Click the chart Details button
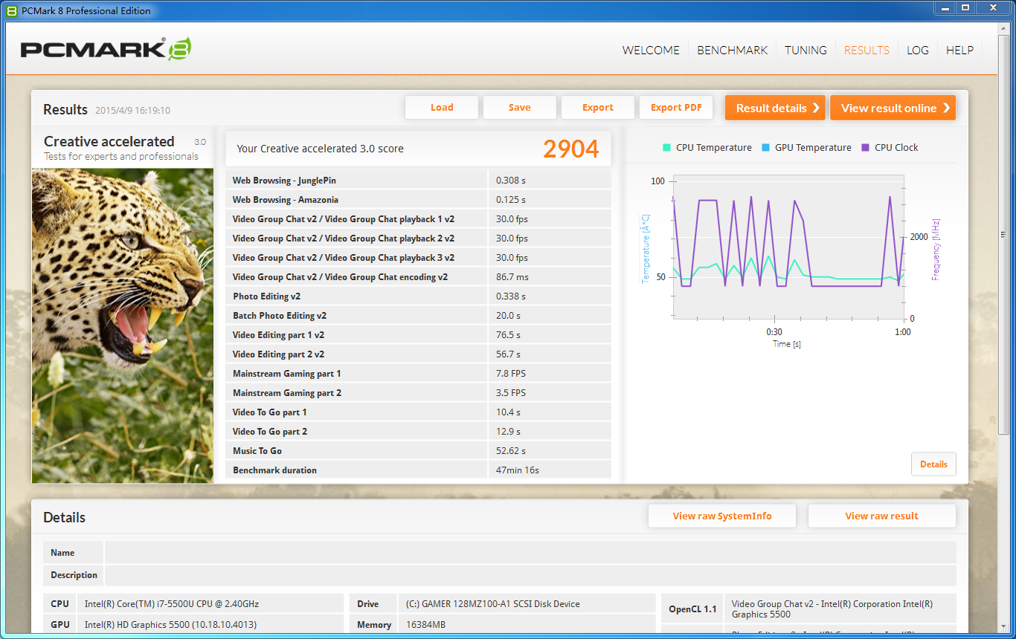This screenshot has width=1016, height=639. point(933,464)
